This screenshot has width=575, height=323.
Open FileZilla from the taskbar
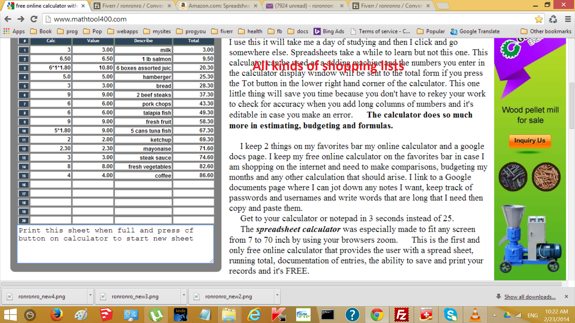(x=401, y=315)
